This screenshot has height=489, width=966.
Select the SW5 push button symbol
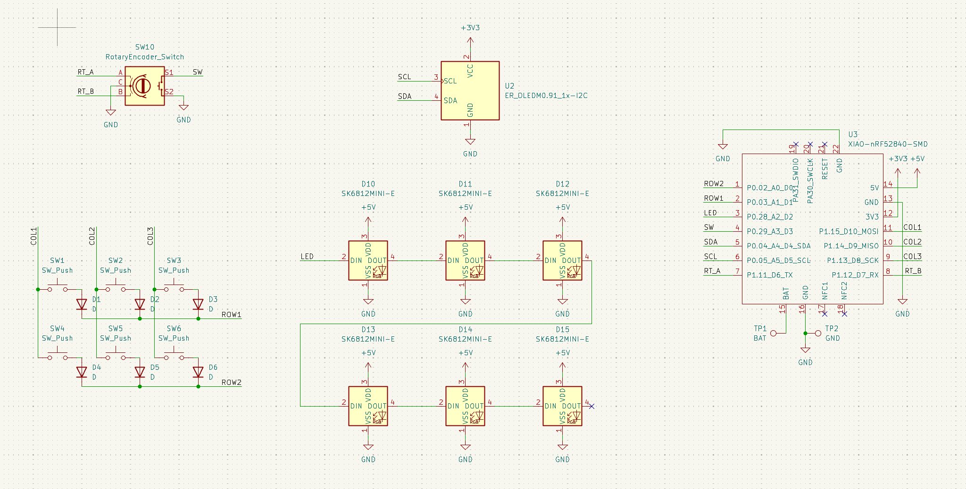[x=116, y=355]
